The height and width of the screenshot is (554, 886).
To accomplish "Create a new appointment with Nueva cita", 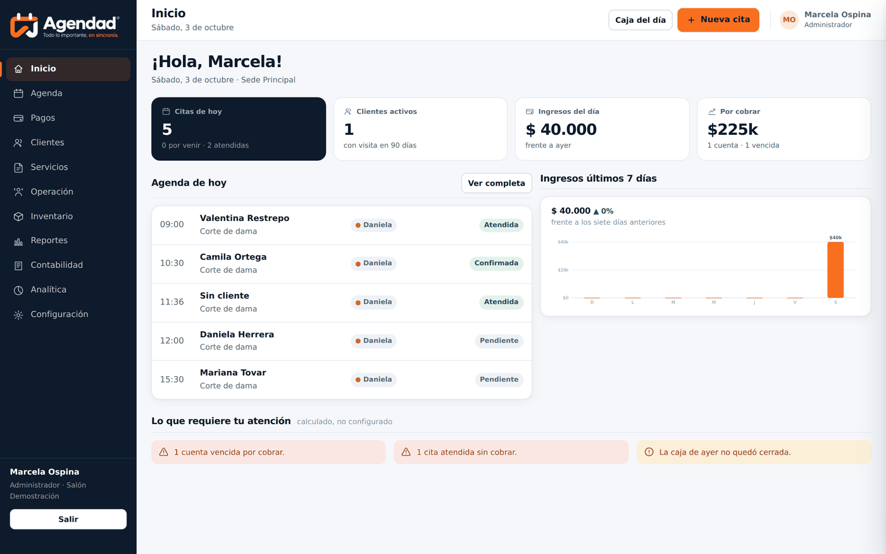I will tap(718, 20).
